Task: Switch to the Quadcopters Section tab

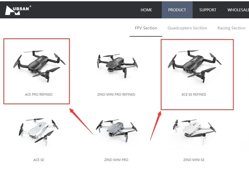Action: pyautogui.click(x=187, y=28)
